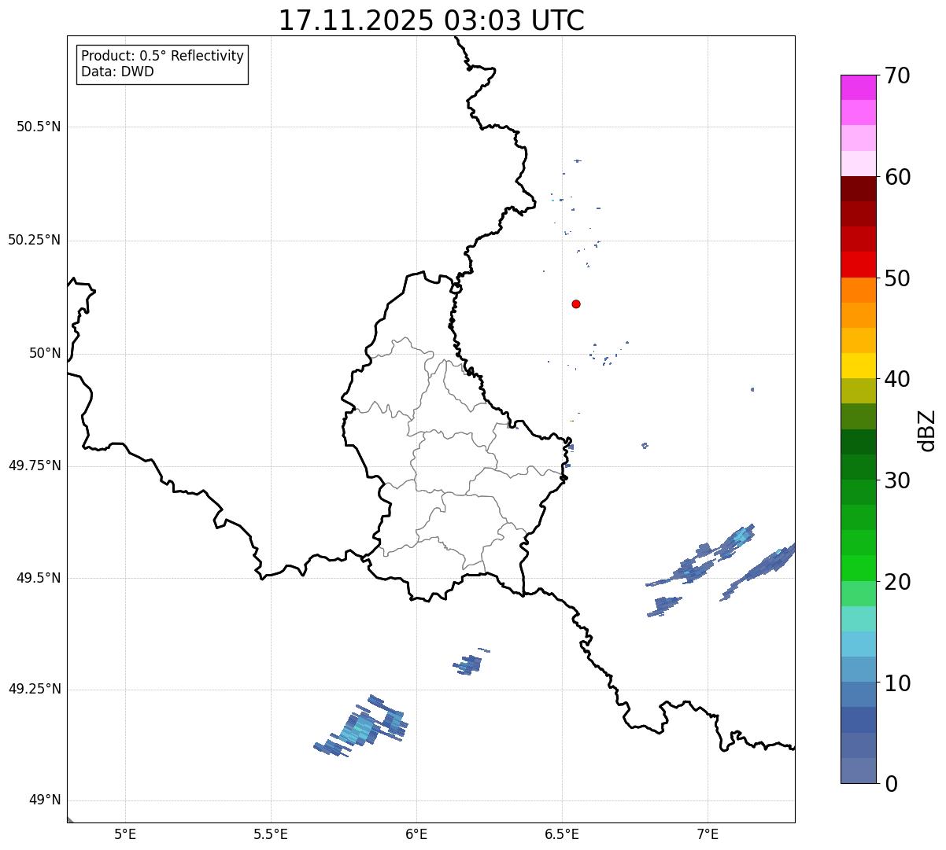Click the colorbar tick label '10'

coord(898,683)
